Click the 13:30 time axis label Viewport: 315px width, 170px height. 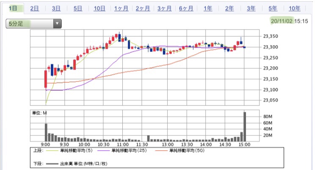[x=187, y=145]
